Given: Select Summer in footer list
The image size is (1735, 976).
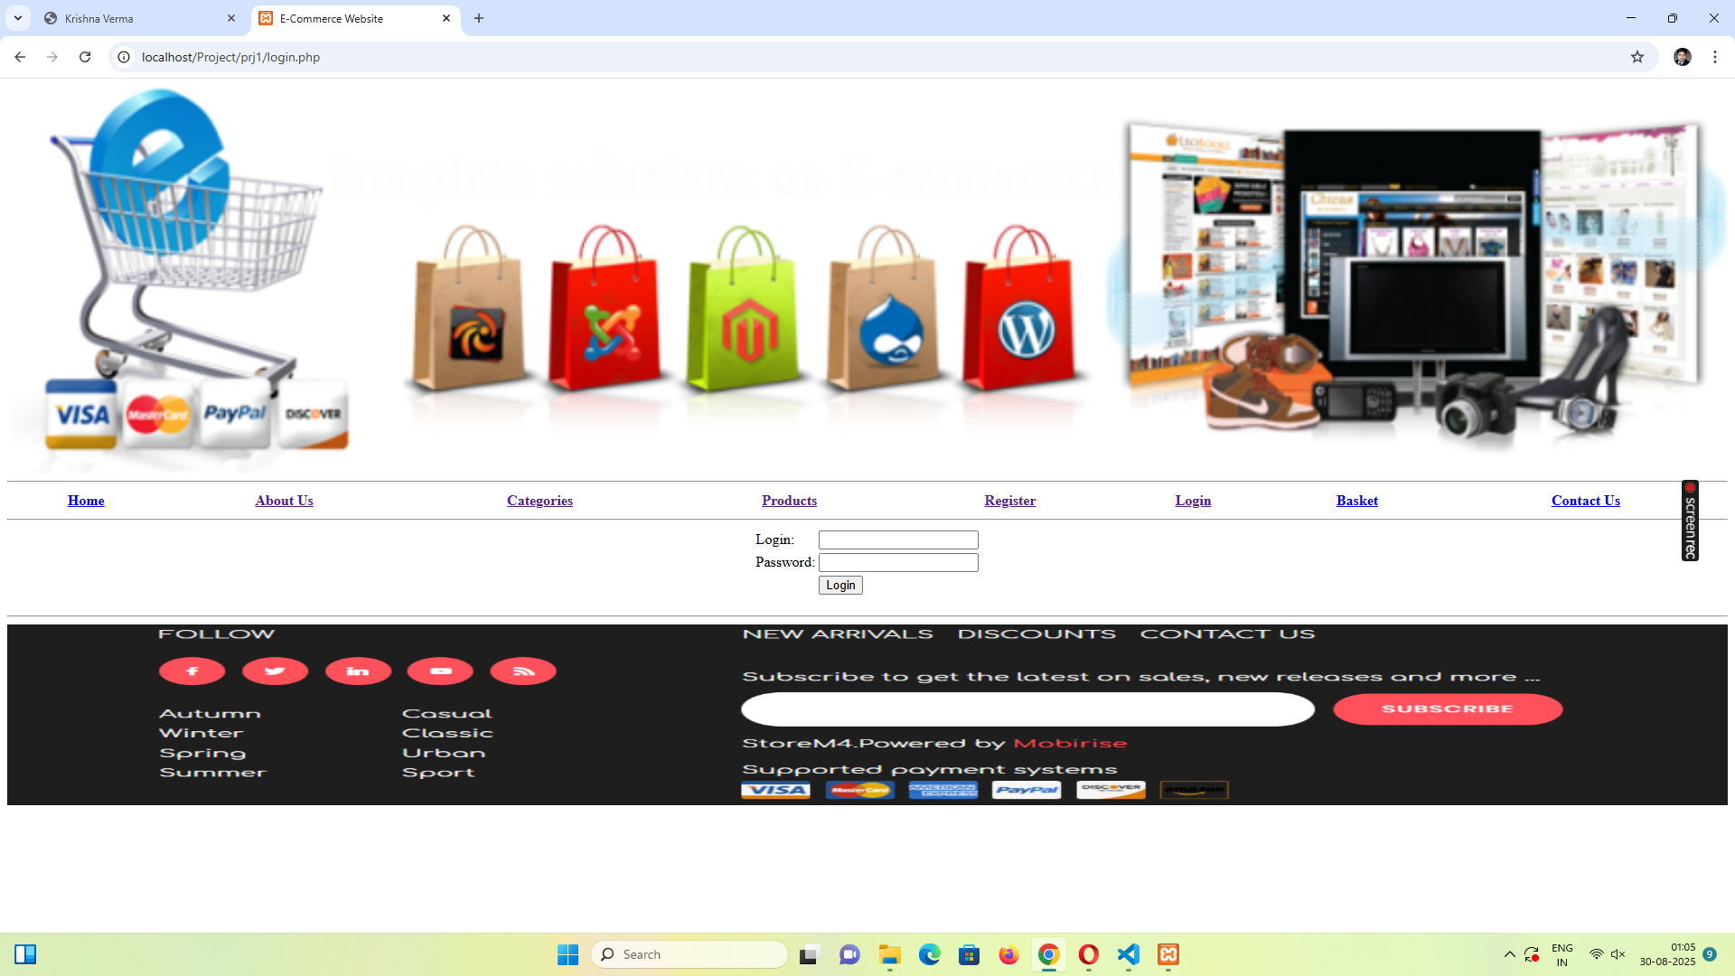Looking at the screenshot, I should [x=213, y=773].
